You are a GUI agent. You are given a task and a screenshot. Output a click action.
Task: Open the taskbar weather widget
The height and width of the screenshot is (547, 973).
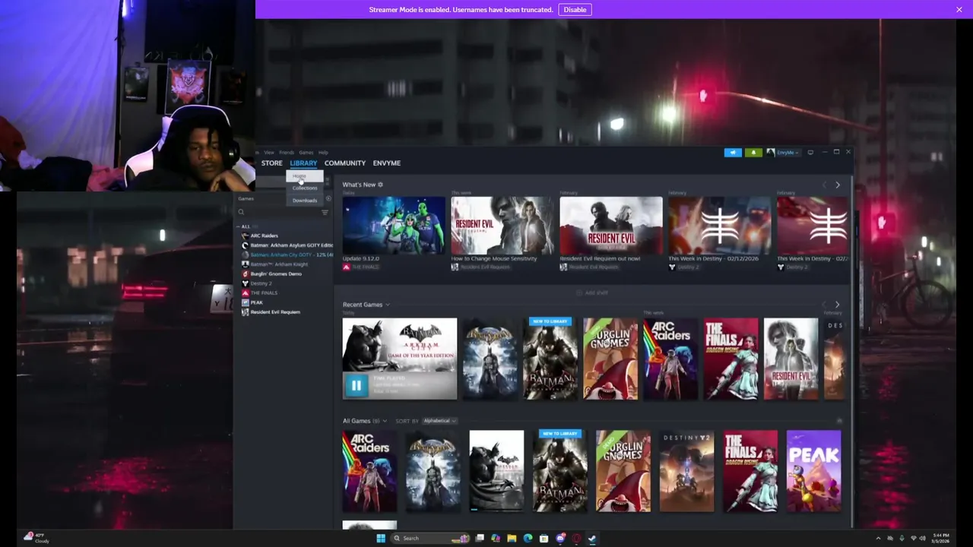click(36, 538)
